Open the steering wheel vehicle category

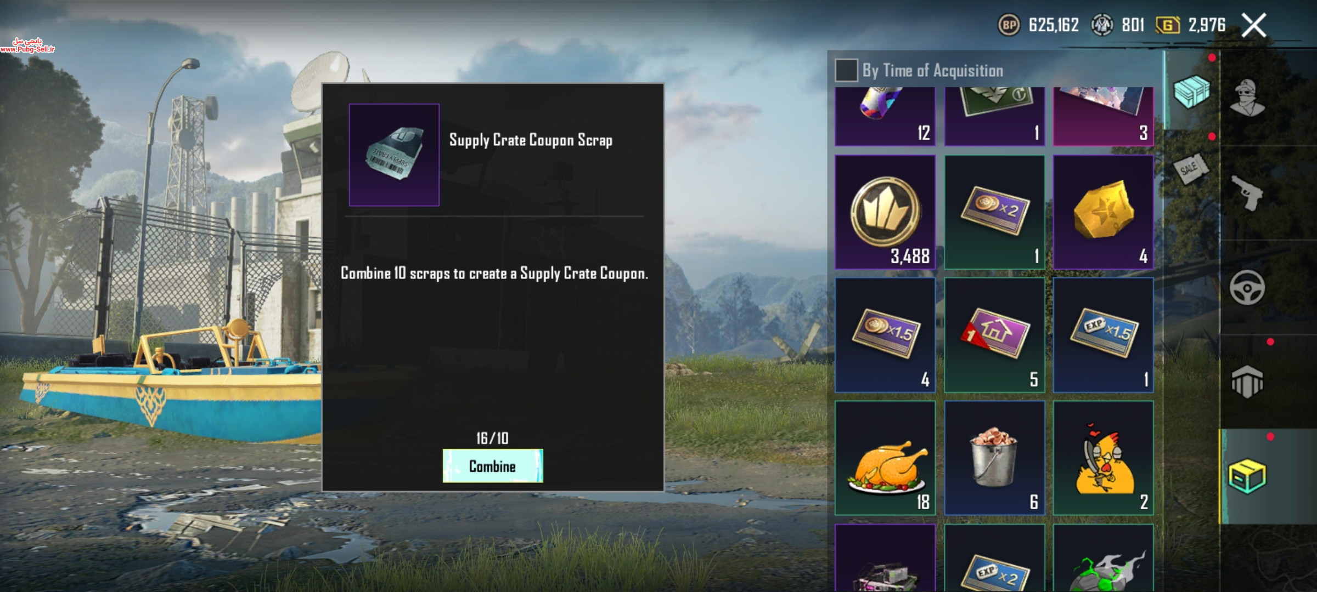1247,287
